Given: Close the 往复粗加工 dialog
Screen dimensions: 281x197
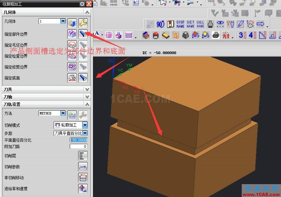Looking at the screenshot, I should click(x=89, y=4).
